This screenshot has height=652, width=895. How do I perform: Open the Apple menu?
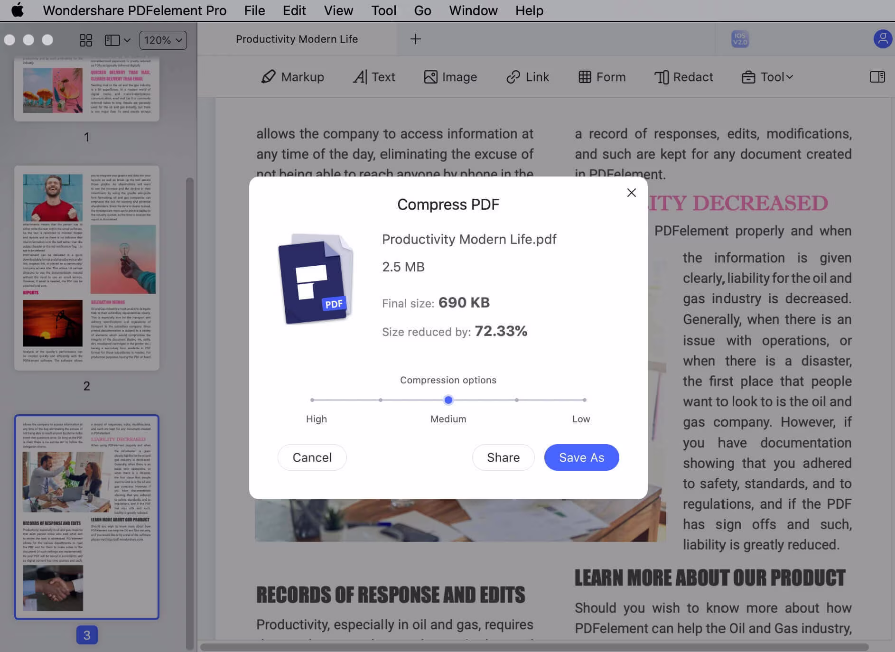18,10
